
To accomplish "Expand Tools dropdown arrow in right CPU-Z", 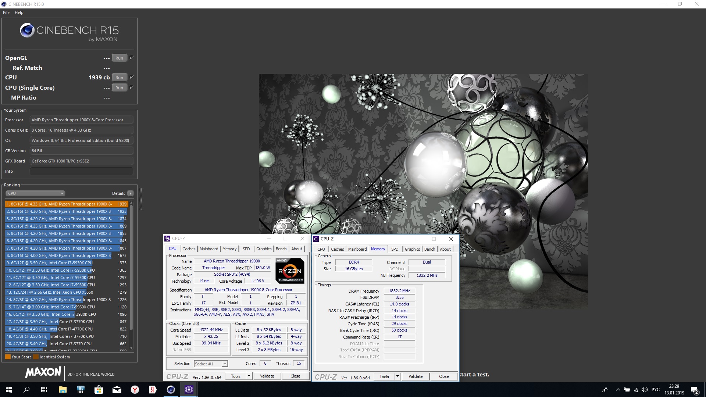I will coord(398,376).
